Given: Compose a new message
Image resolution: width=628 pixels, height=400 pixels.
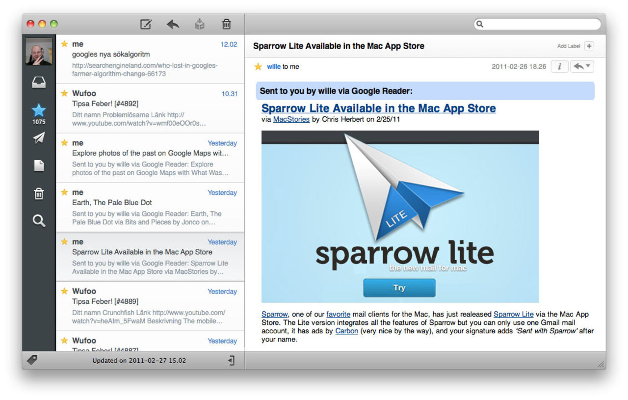Looking at the screenshot, I should [145, 24].
